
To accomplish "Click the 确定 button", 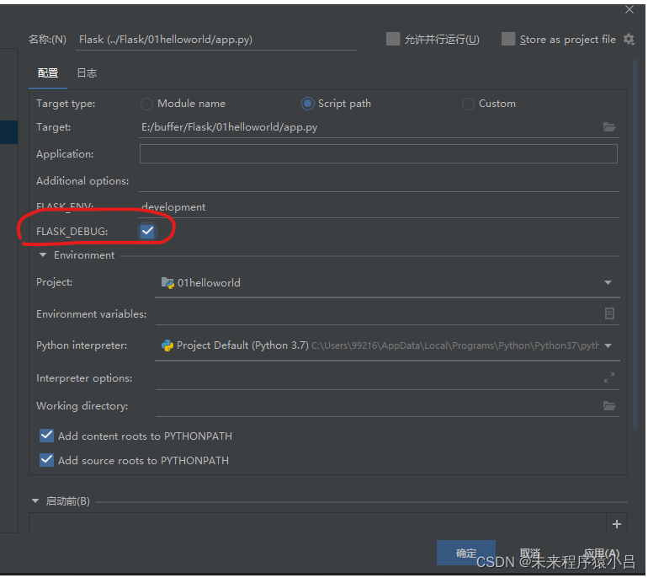I will [x=466, y=553].
